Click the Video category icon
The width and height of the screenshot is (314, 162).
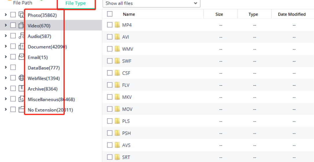(21, 25)
